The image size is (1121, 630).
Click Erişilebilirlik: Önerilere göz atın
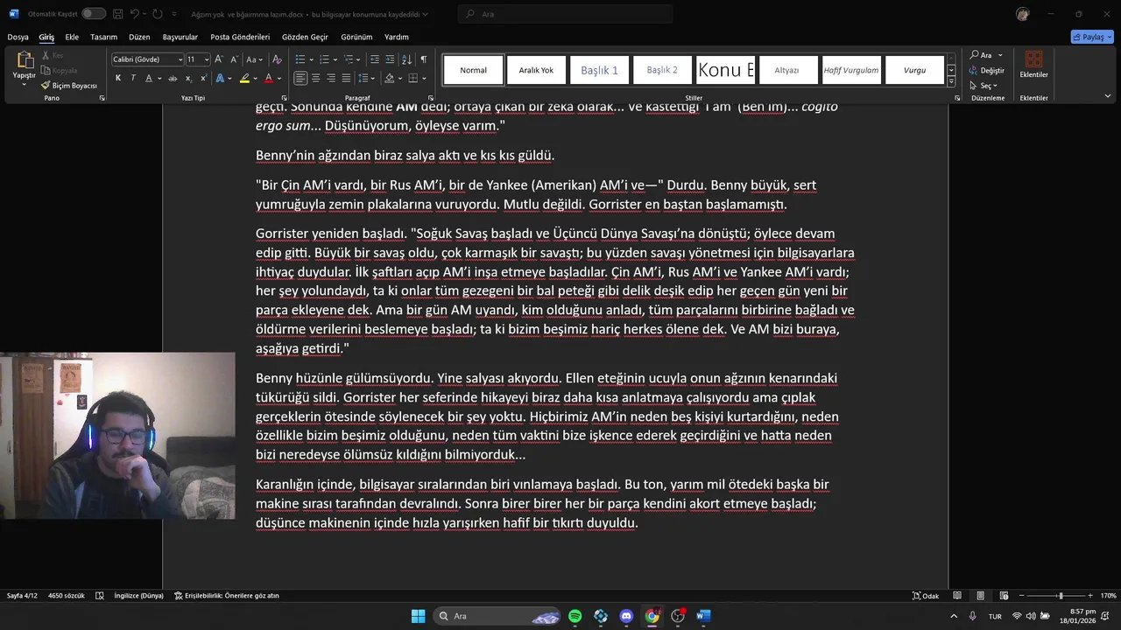coord(226,596)
